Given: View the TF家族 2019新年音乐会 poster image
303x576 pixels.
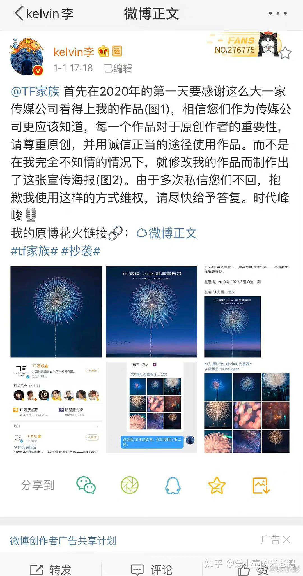Looking at the screenshot, I should pyautogui.click(x=151, y=312).
